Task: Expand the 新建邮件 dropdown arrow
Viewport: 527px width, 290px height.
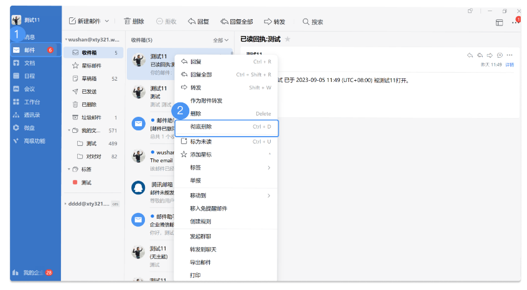Action: [107, 21]
